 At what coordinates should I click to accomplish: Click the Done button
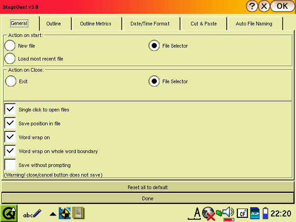point(148,198)
